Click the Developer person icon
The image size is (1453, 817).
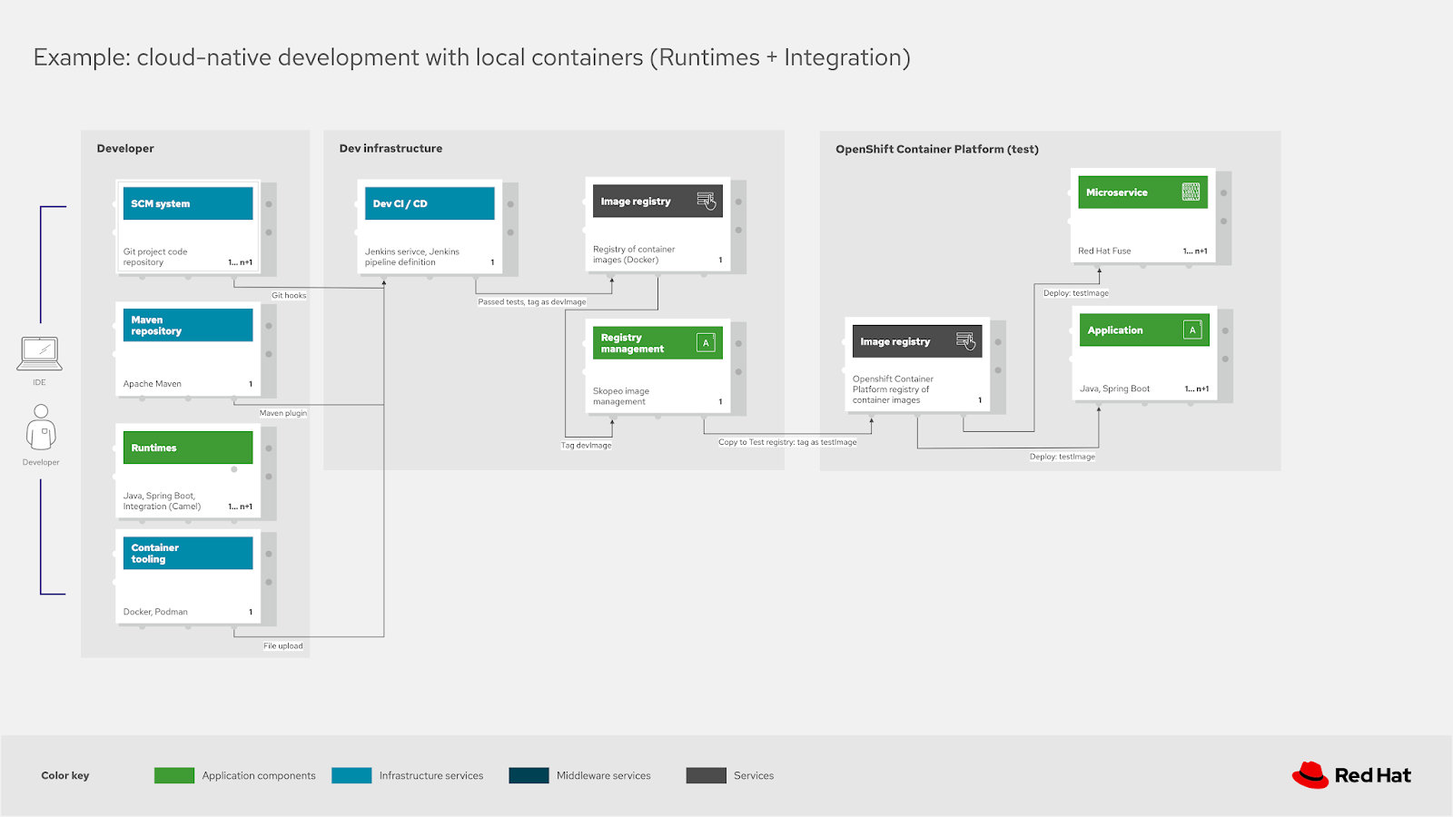41,428
